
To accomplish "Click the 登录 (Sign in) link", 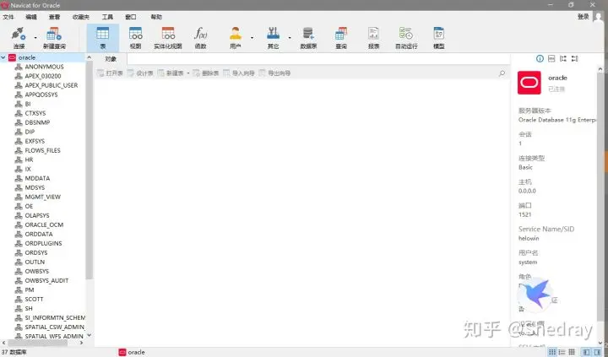I will 584,17.
